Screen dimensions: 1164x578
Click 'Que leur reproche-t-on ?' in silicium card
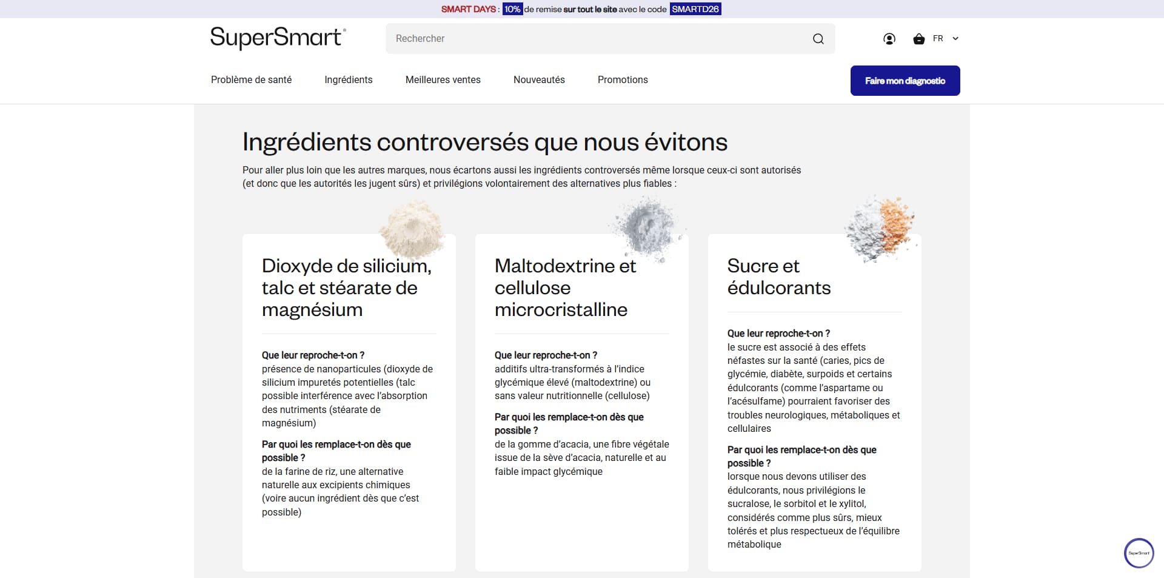(313, 355)
